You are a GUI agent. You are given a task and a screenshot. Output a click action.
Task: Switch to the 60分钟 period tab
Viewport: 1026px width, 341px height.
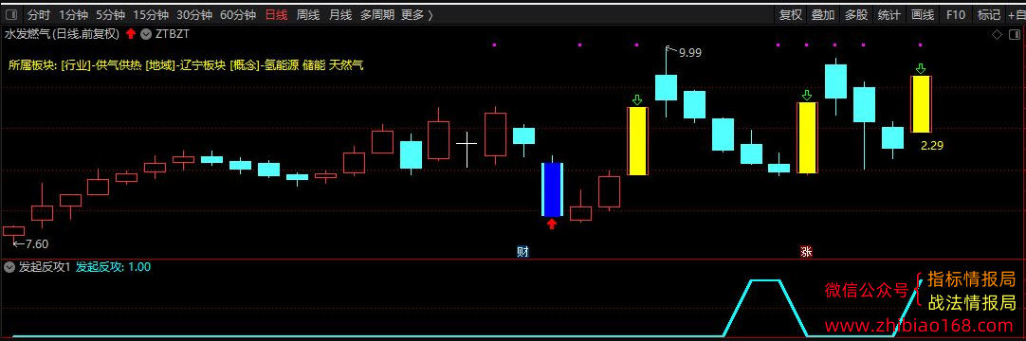click(238, 14)
